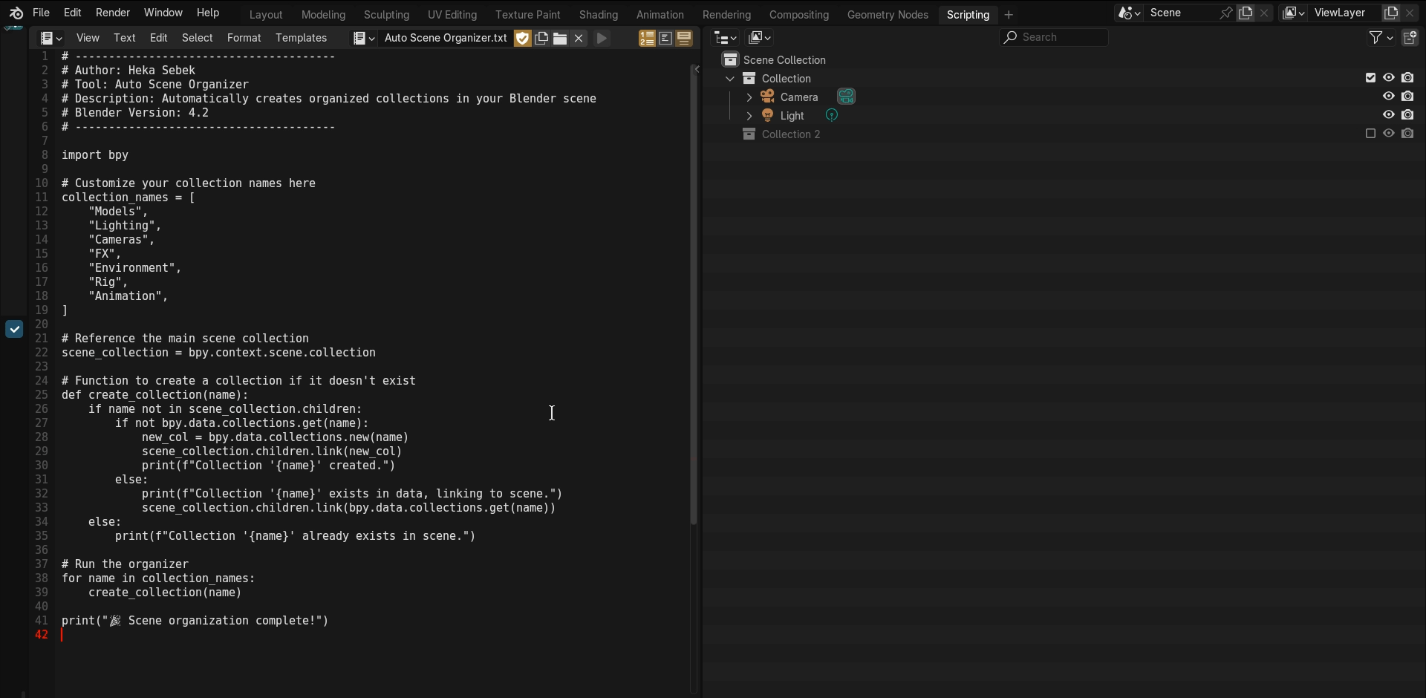The width and height of the screenshot is (1426, 698).
Task: Expand the Camera tree item
Action: coord(749,97)
